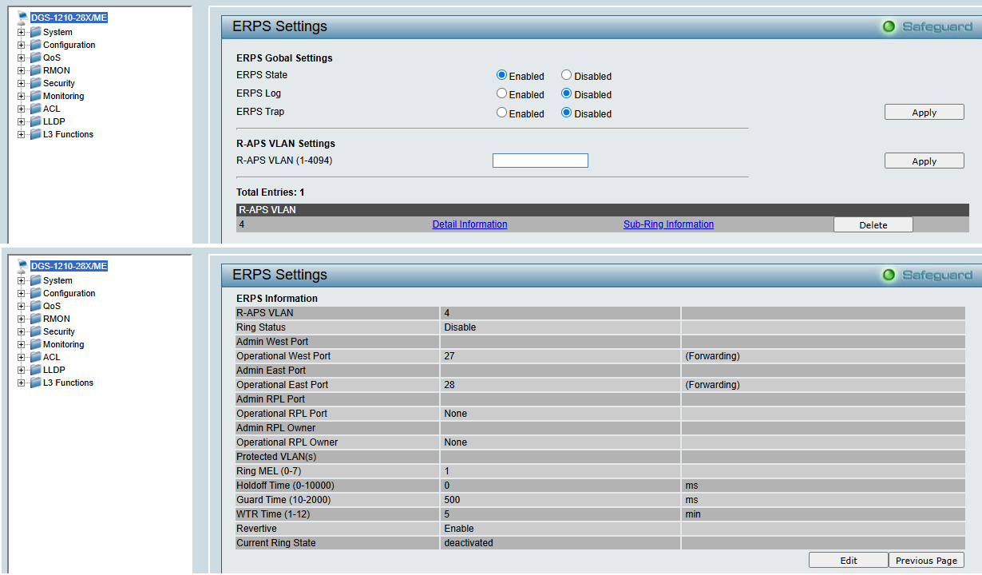The image size is (982, 575).
Task: Set ERPS Log to Disabled
Action: (x=566, y=93)
